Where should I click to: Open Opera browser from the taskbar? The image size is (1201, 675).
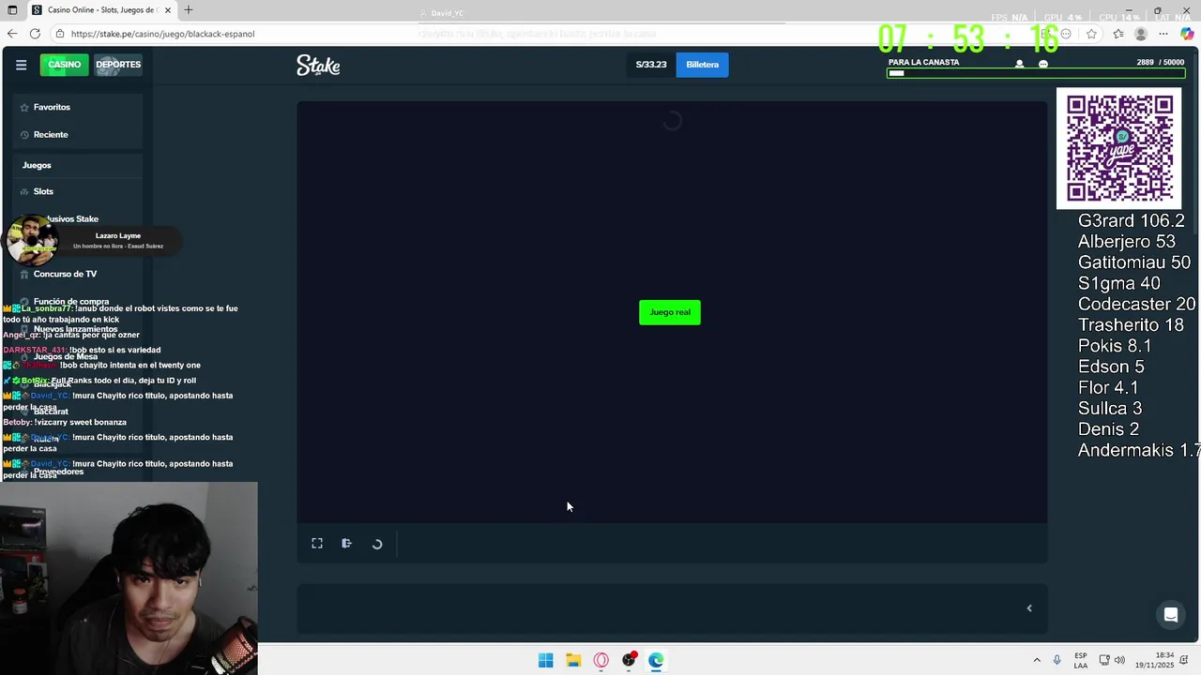point(601,660)
